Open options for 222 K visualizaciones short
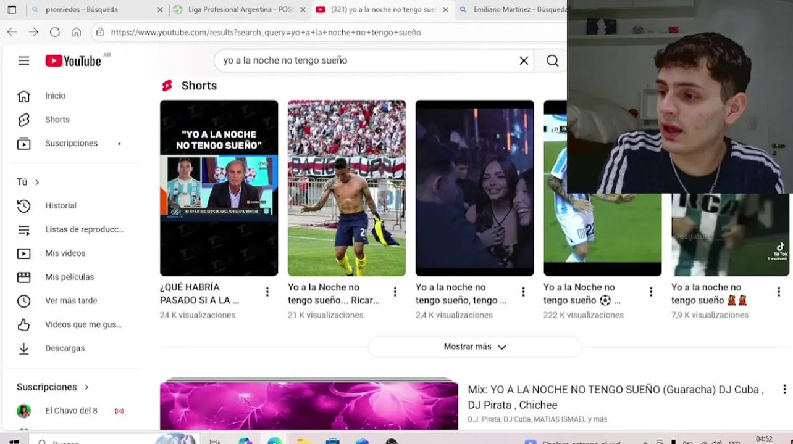 click(650, 292)
